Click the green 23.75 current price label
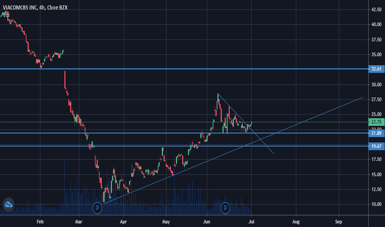Viewport: 385px width, 227px height. pyautogui.click(x=376, y=122)
